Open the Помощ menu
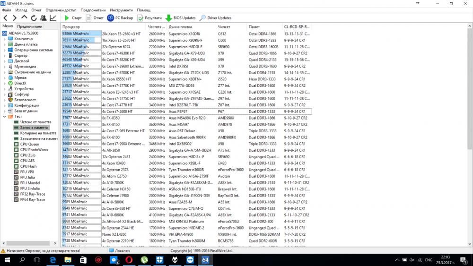The image size is (473, 266). pos(144,10)
